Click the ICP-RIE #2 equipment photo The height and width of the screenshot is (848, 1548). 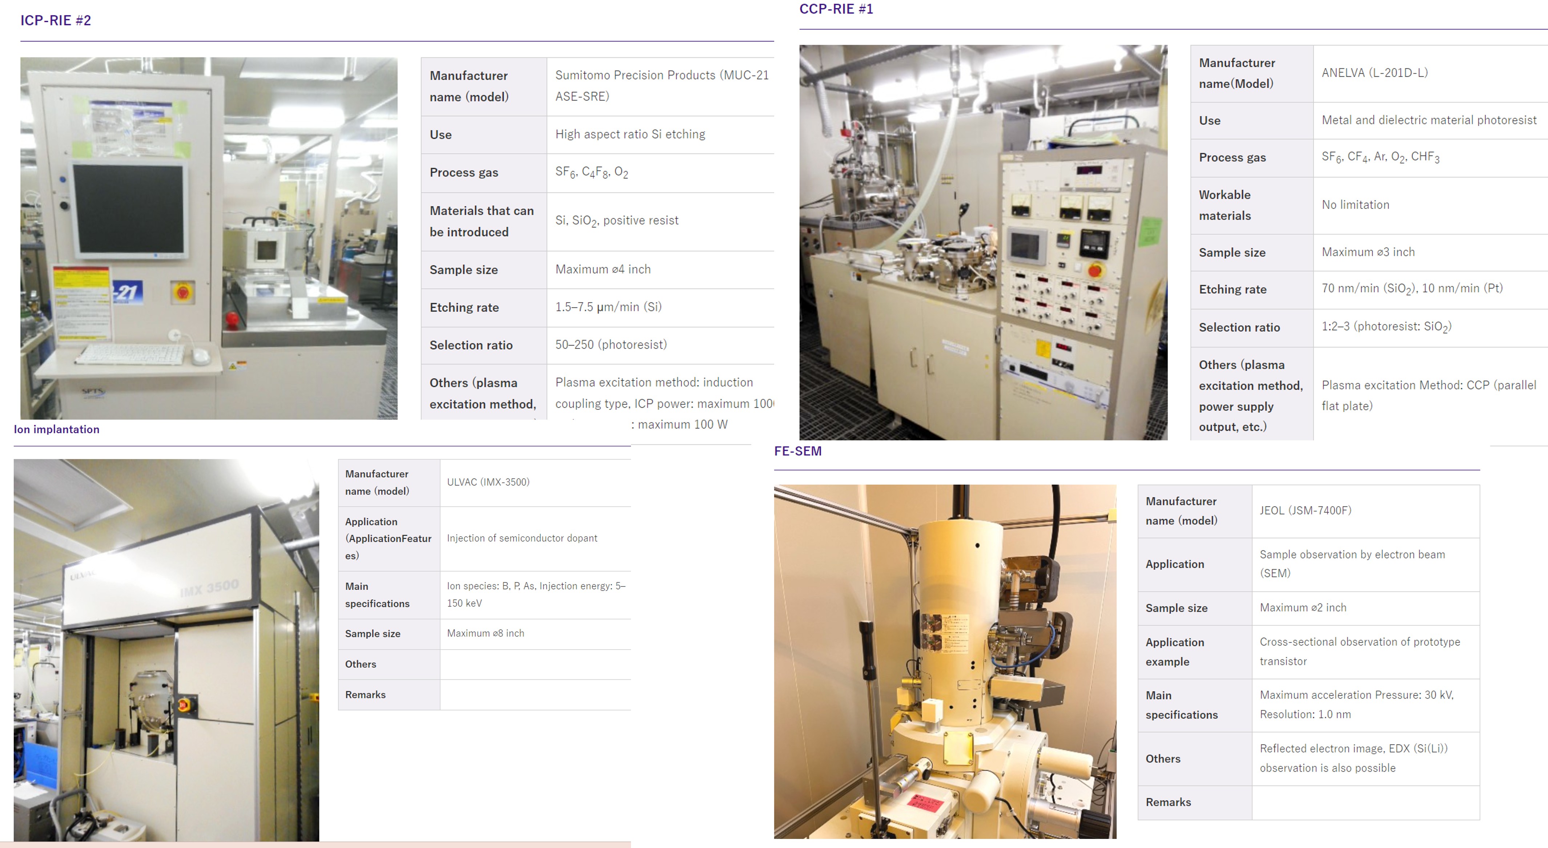pos(209,238)
